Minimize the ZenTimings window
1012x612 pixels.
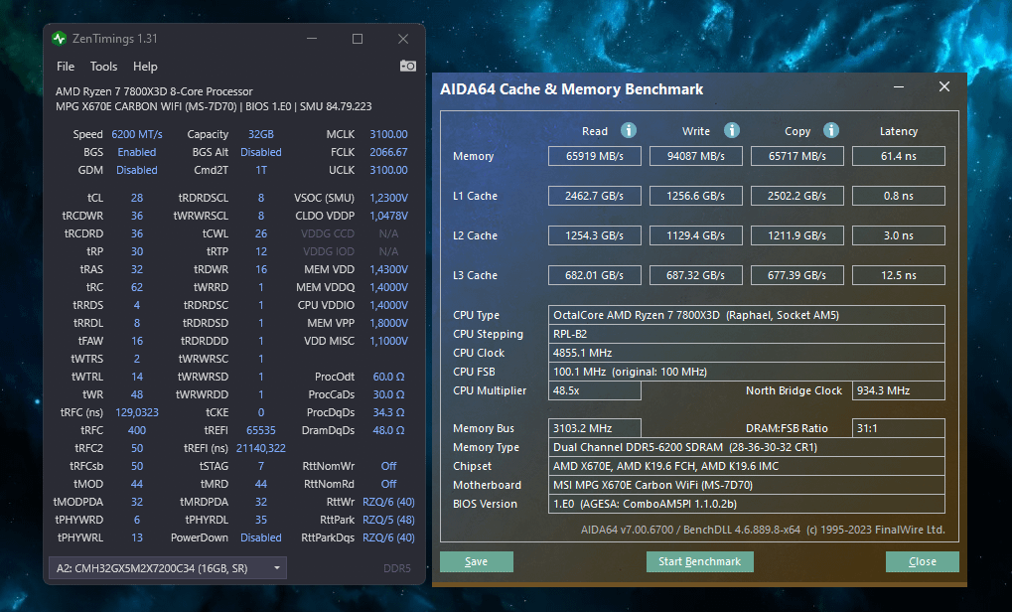312,39
